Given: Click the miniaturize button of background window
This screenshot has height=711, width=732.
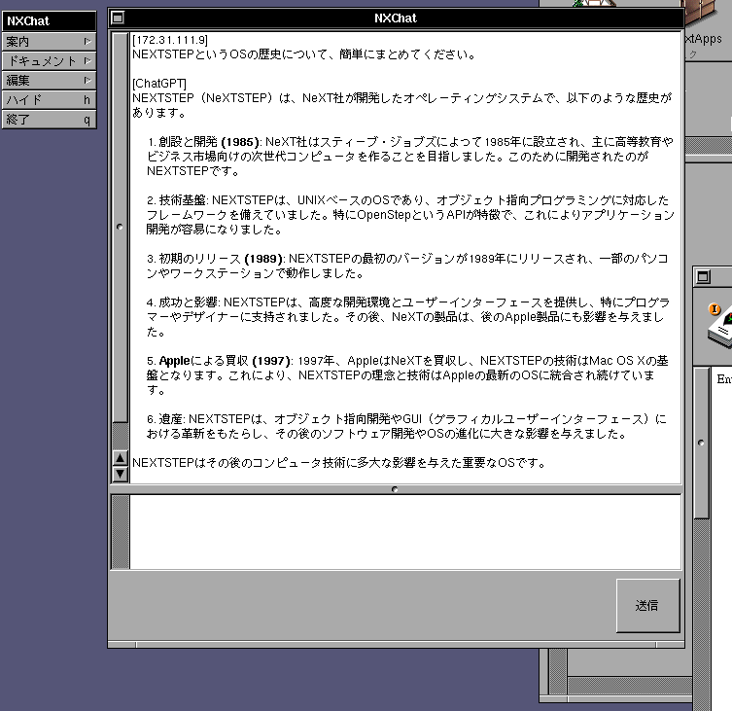Looking at the screenshot, I should [706, 277].
